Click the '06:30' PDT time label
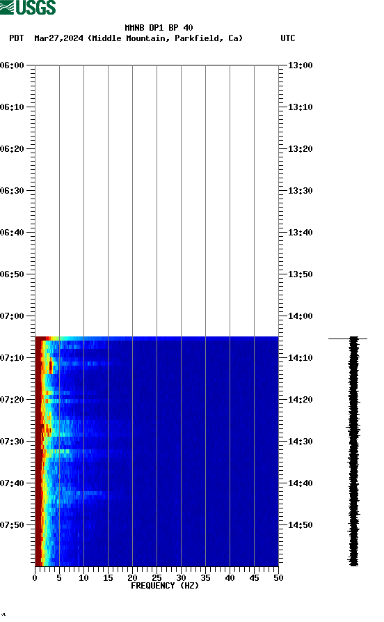Viewport: 384px width, 622px height. pos(12,190)
